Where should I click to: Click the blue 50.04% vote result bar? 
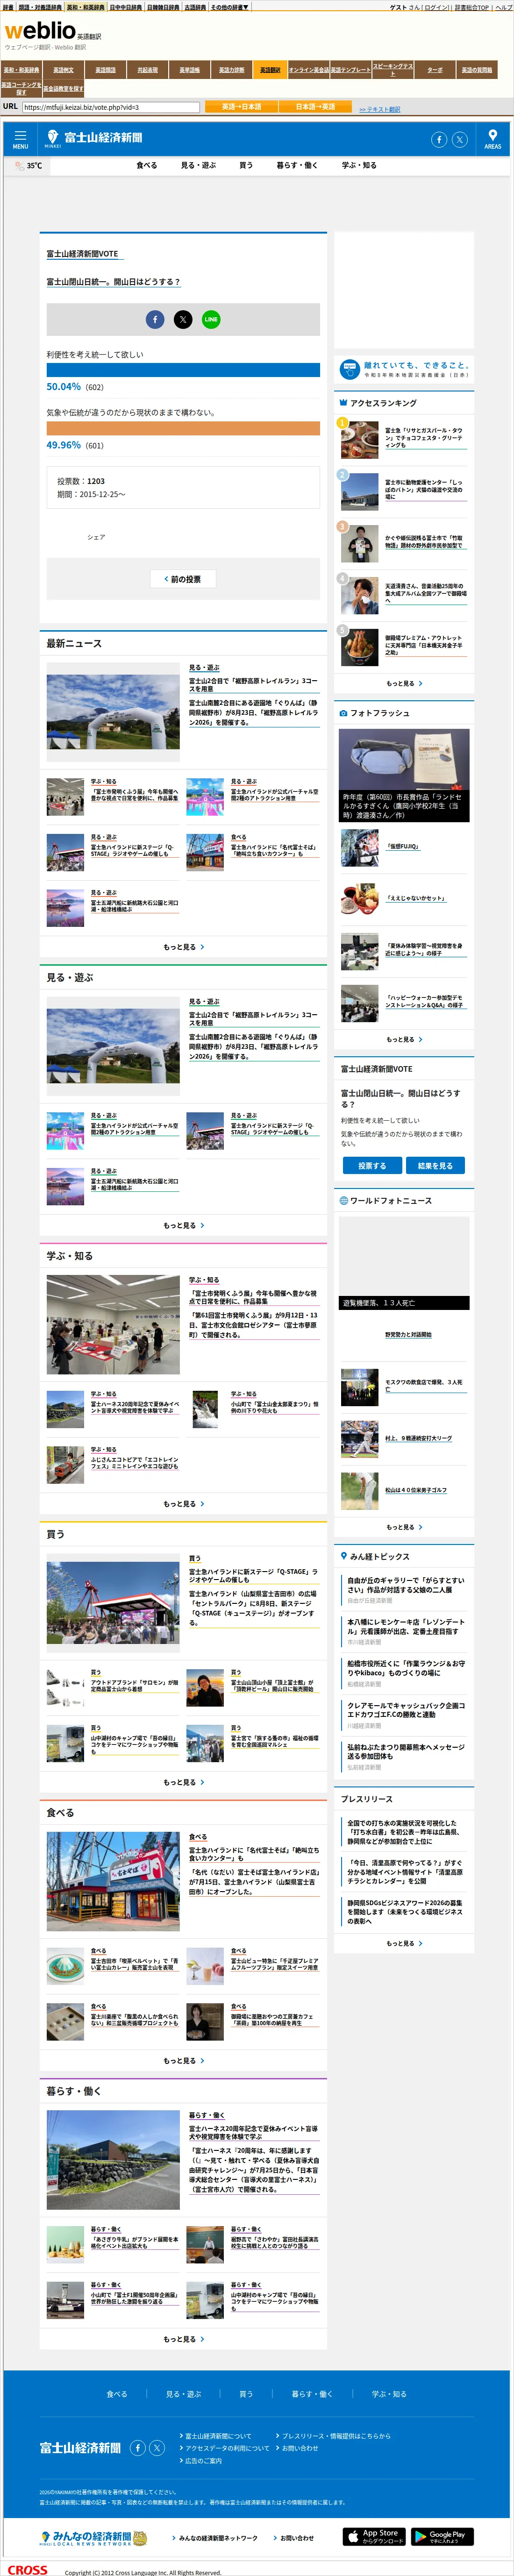tap(183, 370)
